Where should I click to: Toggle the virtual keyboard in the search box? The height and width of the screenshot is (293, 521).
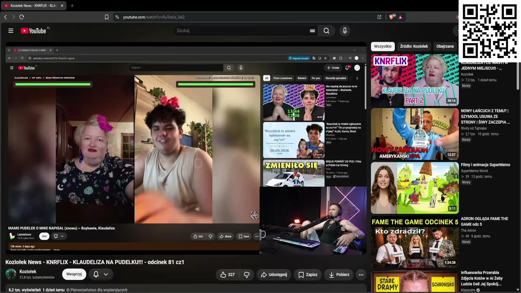(312, 31)
